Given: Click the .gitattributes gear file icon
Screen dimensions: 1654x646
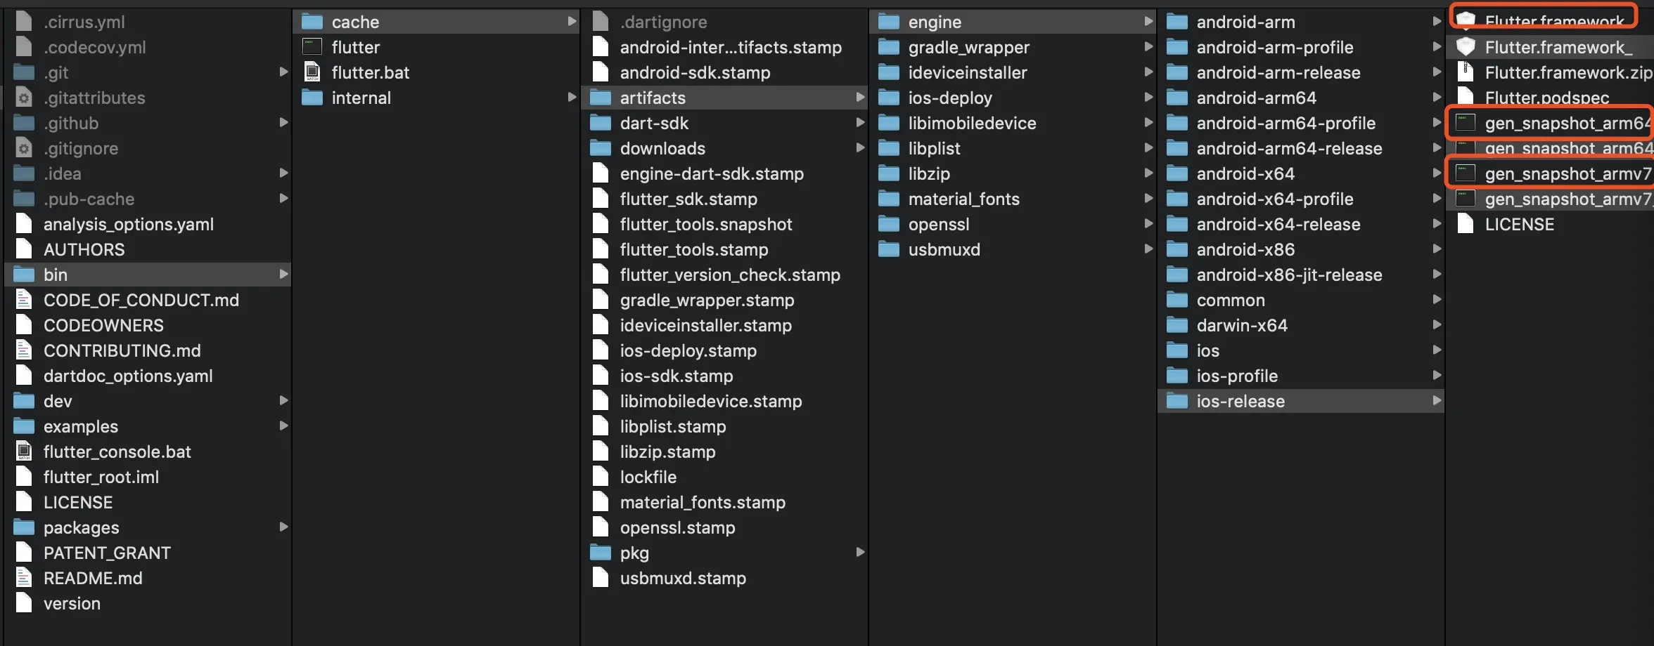Looking at the screenshot, I should [x=24, y=98].
